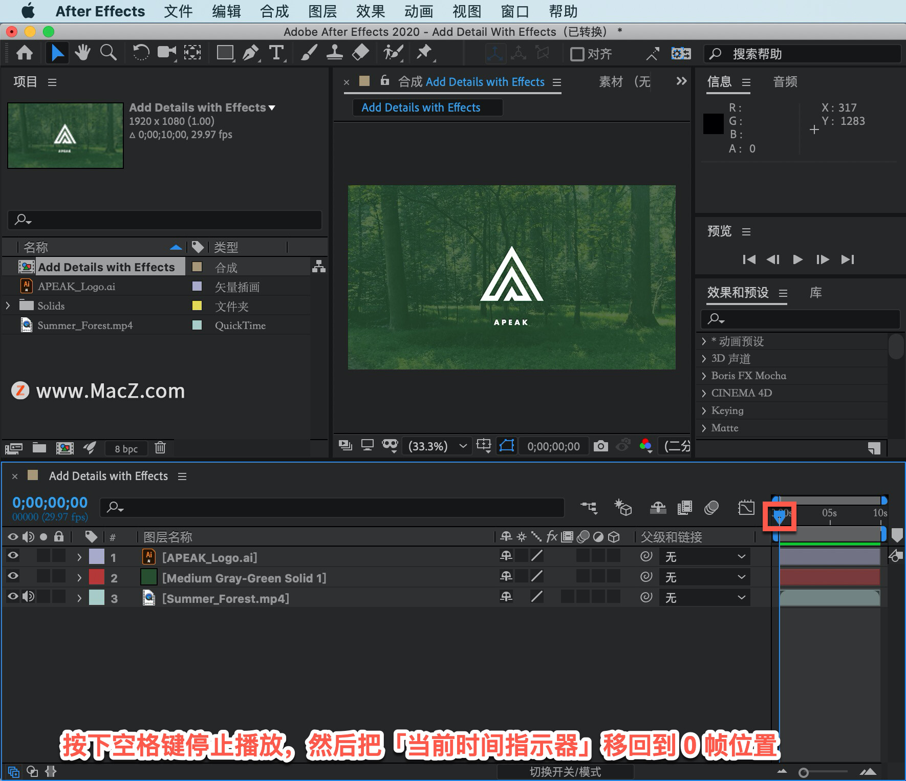
Task: Select the Hand tool
Action: [x=82, y=53]
